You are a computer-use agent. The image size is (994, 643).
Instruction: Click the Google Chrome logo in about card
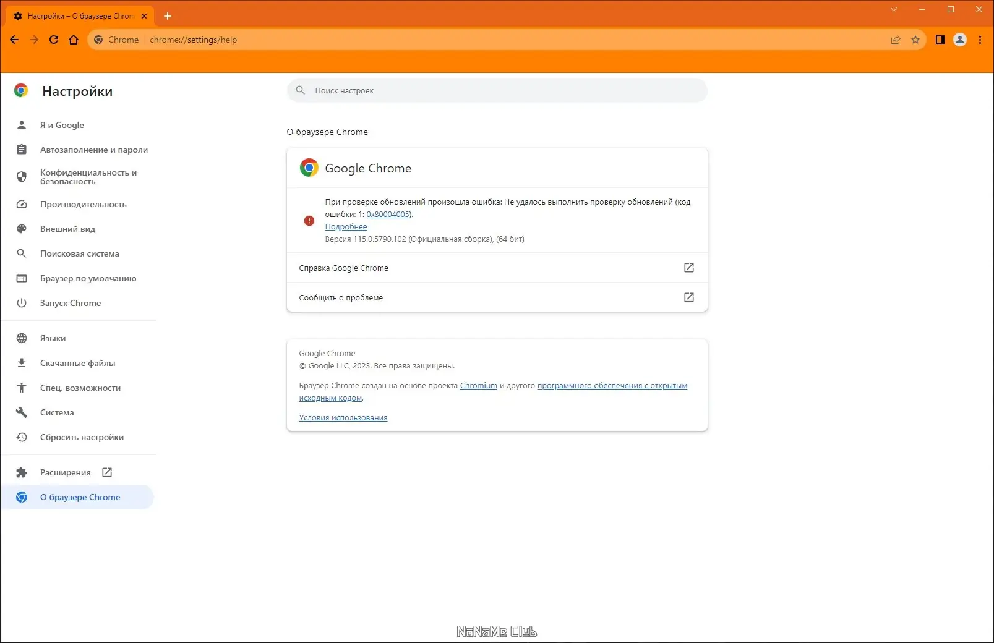click(309, 168)
